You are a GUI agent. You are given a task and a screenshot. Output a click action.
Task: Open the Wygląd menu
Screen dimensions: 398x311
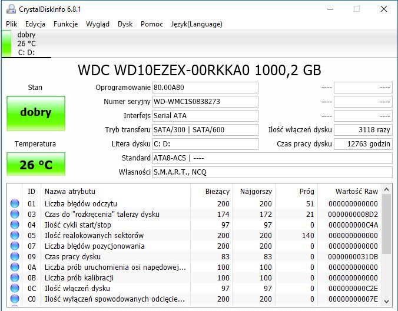click(98, 24)
